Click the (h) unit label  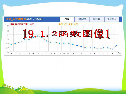(x=119, y=53)
